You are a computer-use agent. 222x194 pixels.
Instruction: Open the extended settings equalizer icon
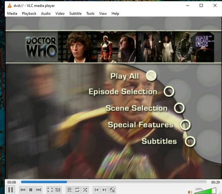(58, 190)
